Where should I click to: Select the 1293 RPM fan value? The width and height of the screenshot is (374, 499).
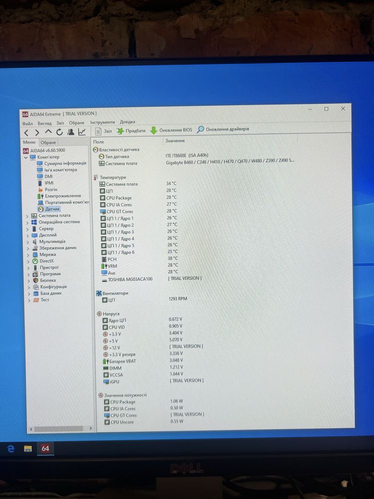pos(178,298)
